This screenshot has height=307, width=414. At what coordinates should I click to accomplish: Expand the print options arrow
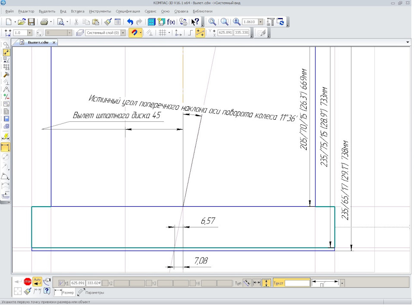pyautogui.click(x=51, y=22)
